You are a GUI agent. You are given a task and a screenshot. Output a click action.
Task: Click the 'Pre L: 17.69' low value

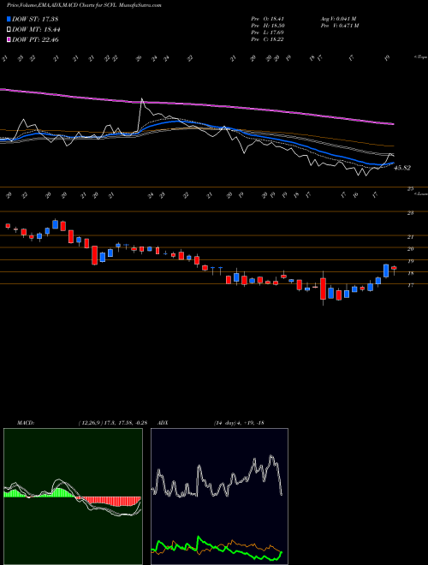[x=267, y=33]
